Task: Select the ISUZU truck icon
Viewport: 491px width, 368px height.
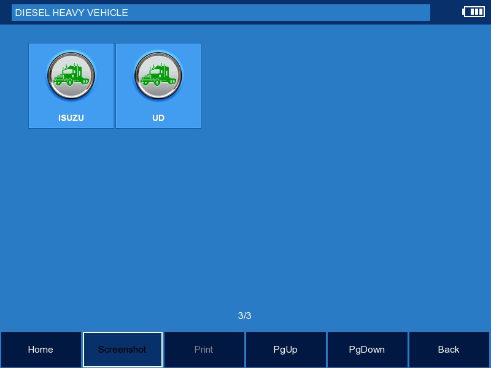Action: tap(71, 75)
